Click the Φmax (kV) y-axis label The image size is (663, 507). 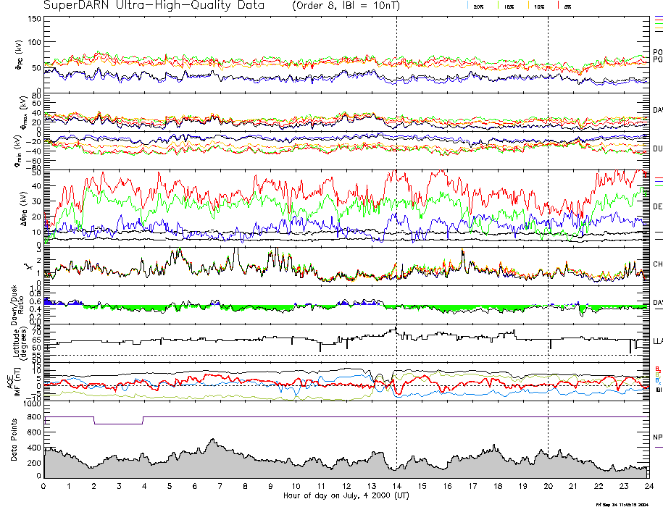pos(23,112)
